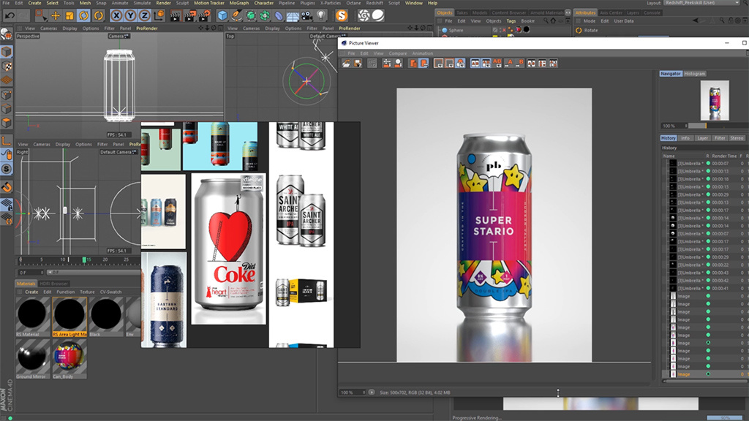Open the Render Settings clapperboard icon
749x421 pixels.
point(205,16)
